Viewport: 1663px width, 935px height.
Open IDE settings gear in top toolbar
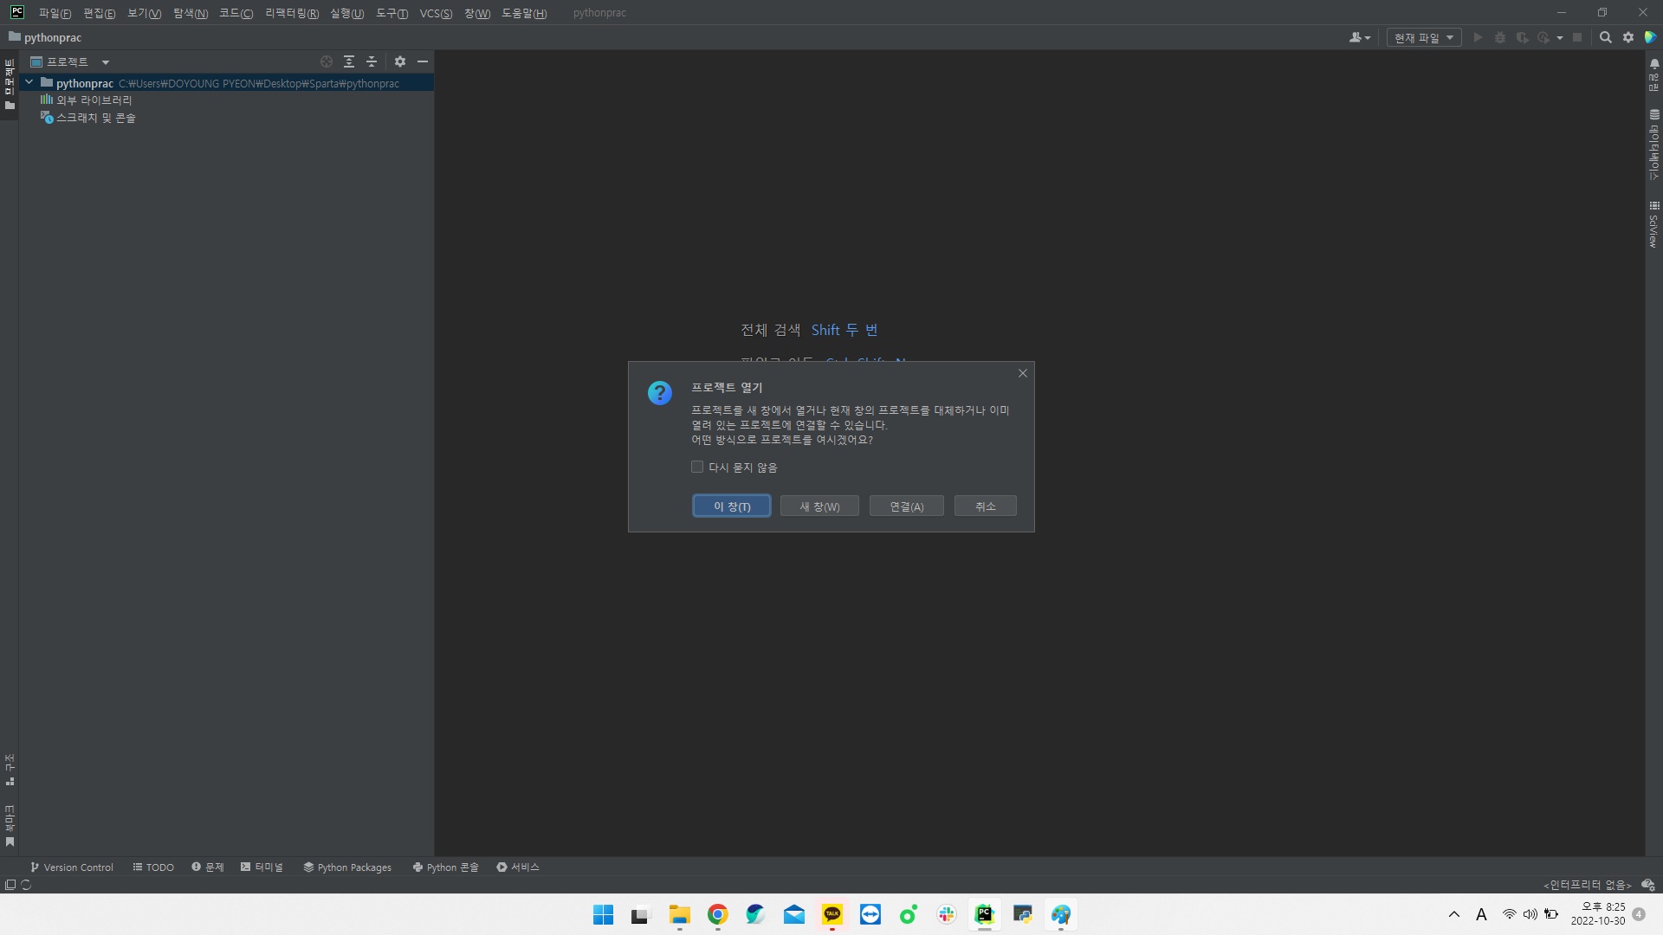1628,37
